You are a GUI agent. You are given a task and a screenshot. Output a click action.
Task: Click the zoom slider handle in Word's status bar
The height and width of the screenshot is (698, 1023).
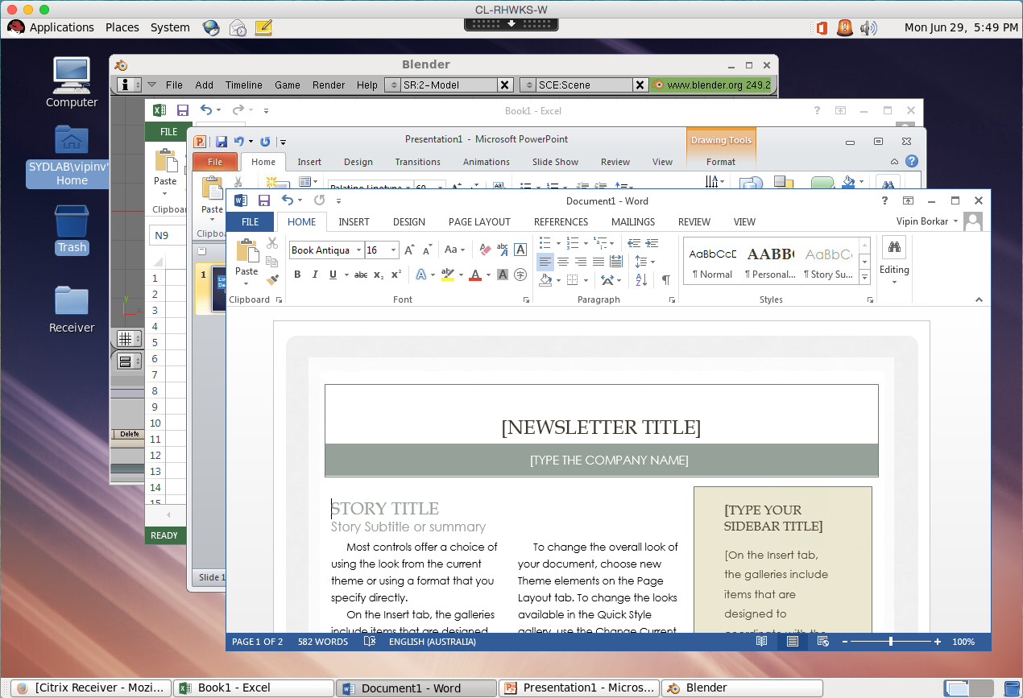(890, 642)
